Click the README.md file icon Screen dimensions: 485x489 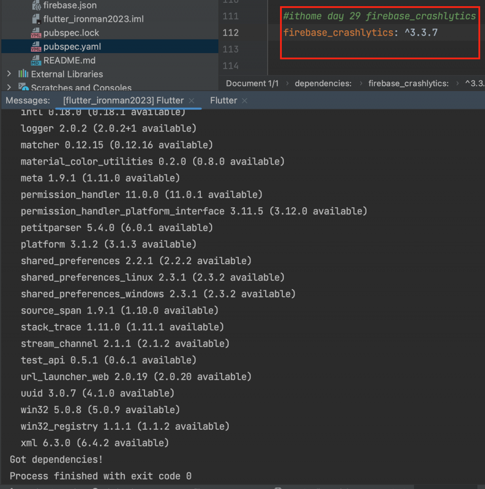click(36, 60)
